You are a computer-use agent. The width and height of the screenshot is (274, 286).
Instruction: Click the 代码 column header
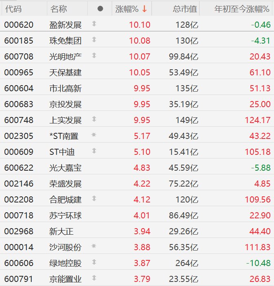click(x=13, y=9)
